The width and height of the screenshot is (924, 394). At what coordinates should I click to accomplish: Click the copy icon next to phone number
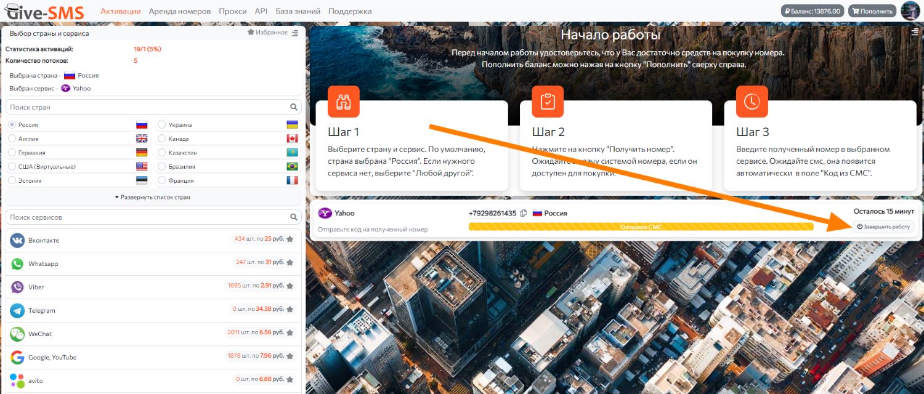[524, 214]
